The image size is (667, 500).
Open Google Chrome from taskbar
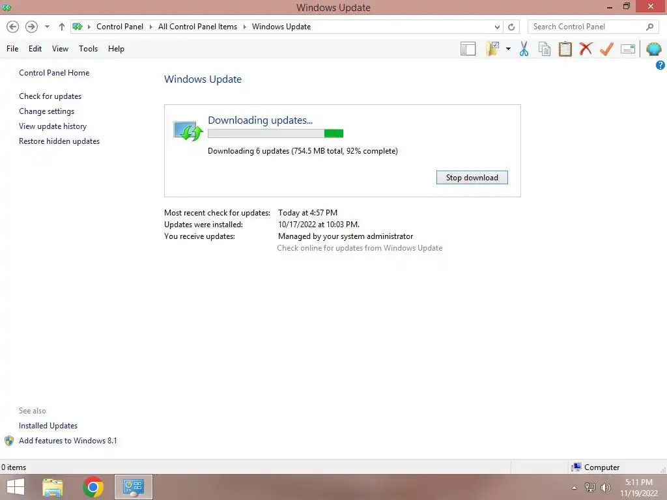pos(92,487)
